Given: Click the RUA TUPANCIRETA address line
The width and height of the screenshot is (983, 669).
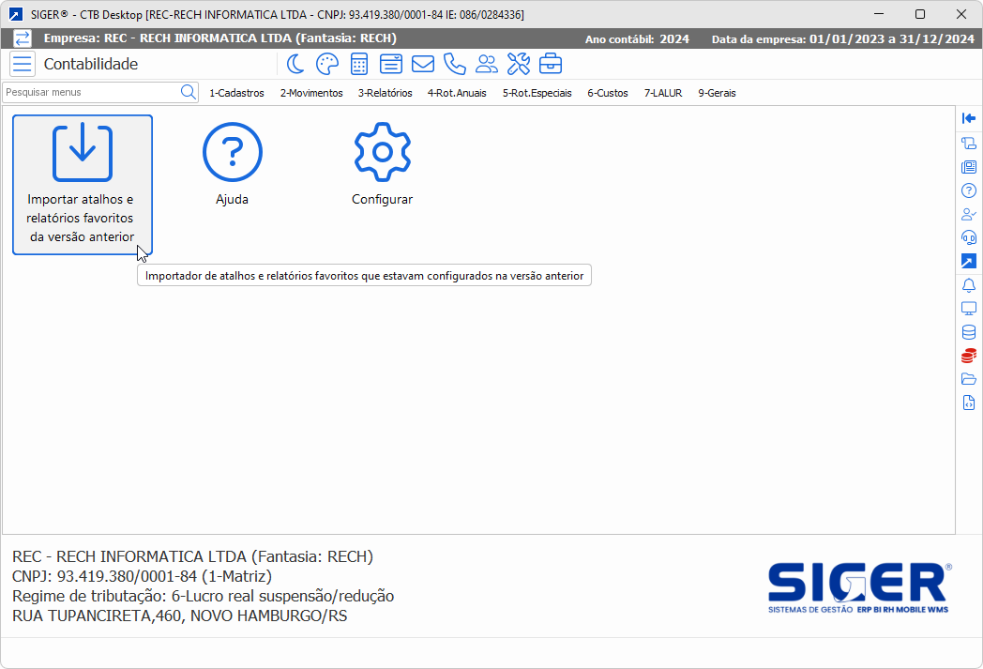Looking at the screenshot, I should [x=179, y=616].
